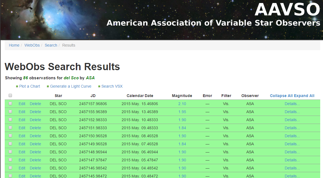Expand Details for JD 2457149.96528
Image resolution: width=323 pixels, height=178 pixels.
[x=292, y=144]
